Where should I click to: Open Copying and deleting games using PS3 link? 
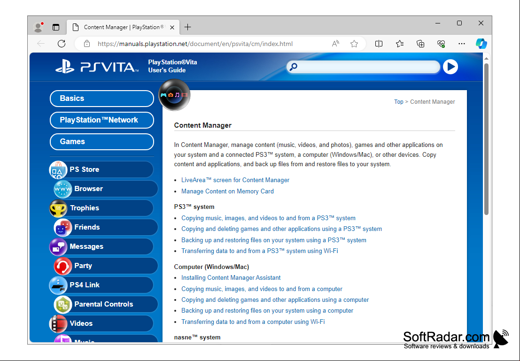tap(281, 229)
